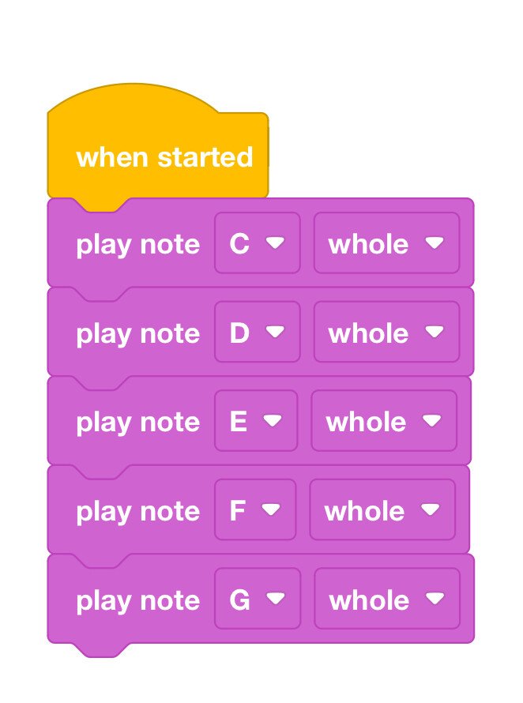The height and width of the screenshot is (703, 523).
Task: Click the arrow icon next to note C
Action: tap(275, 242)
